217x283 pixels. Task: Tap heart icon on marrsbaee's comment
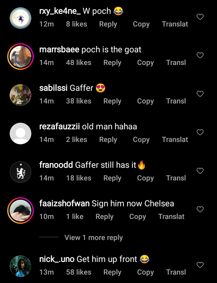point(200,55)
